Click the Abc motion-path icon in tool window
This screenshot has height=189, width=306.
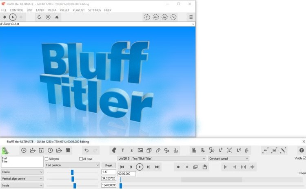266,150
